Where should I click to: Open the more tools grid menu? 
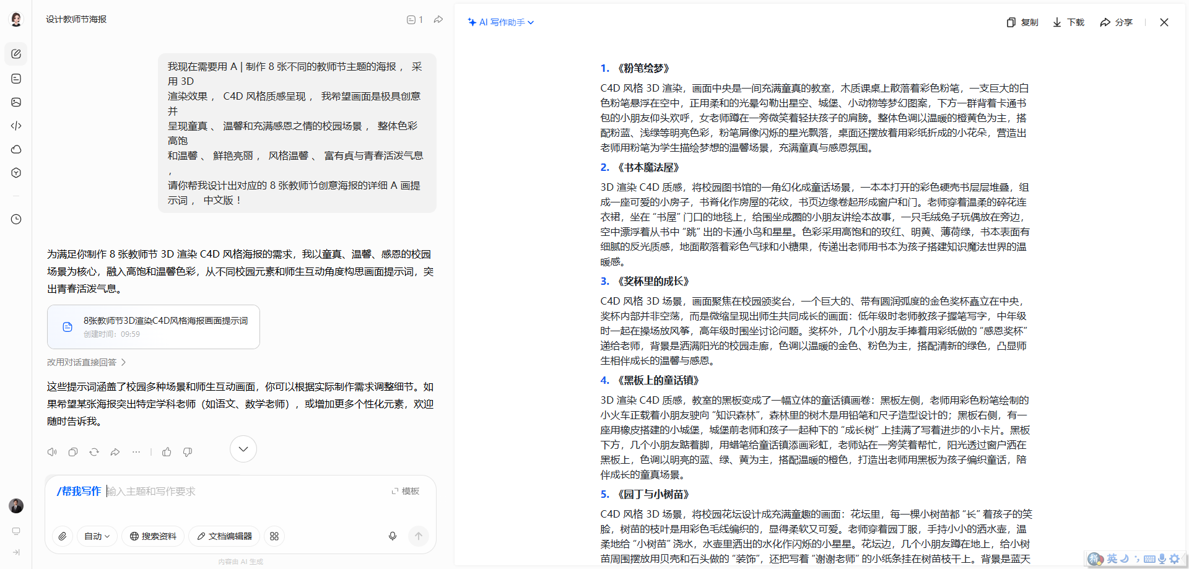(274, 536)
